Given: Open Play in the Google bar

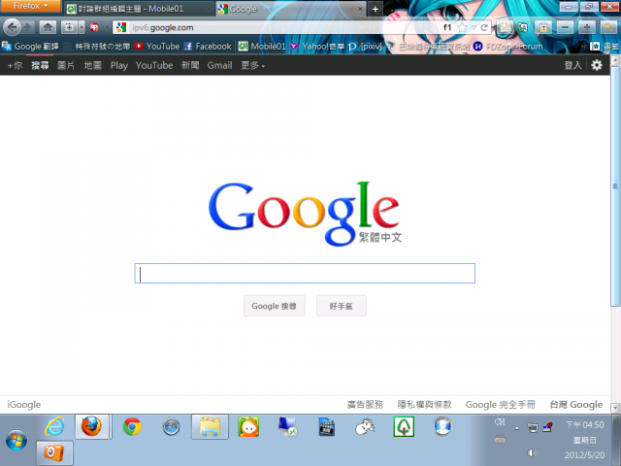Looking at the screenshot, I should [x=118, y=65].
